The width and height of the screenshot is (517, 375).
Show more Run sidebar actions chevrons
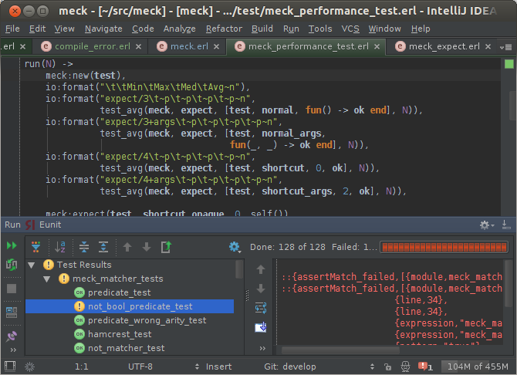coord(13,350)
